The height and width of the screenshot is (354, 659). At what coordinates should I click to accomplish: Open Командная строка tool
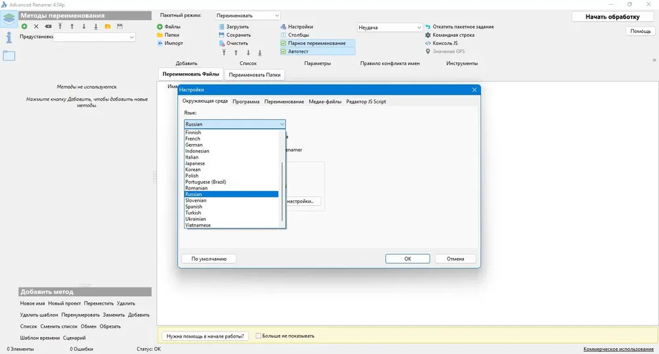click(449, 35)
